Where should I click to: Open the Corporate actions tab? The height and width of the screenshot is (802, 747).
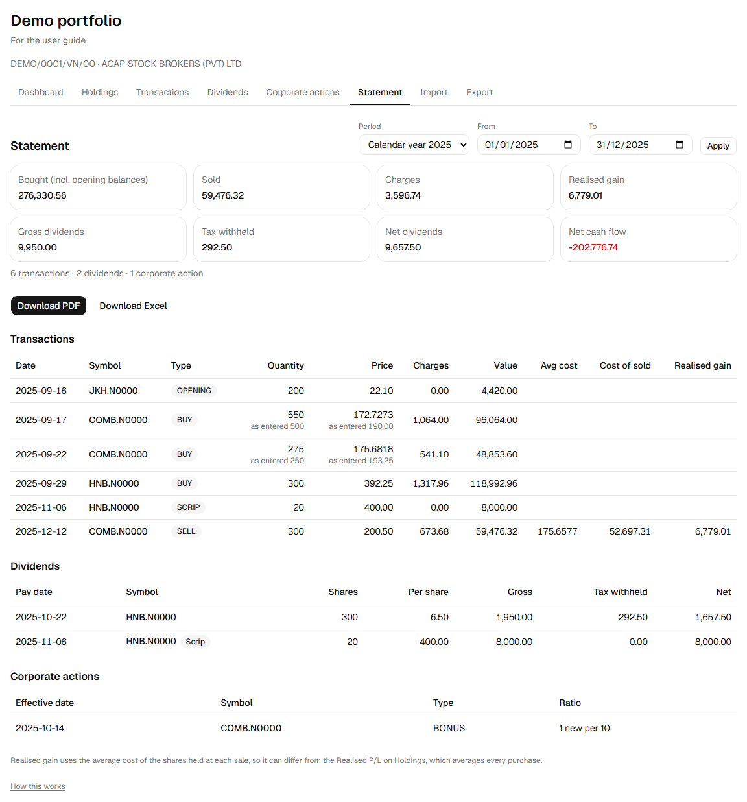[303, 92]
